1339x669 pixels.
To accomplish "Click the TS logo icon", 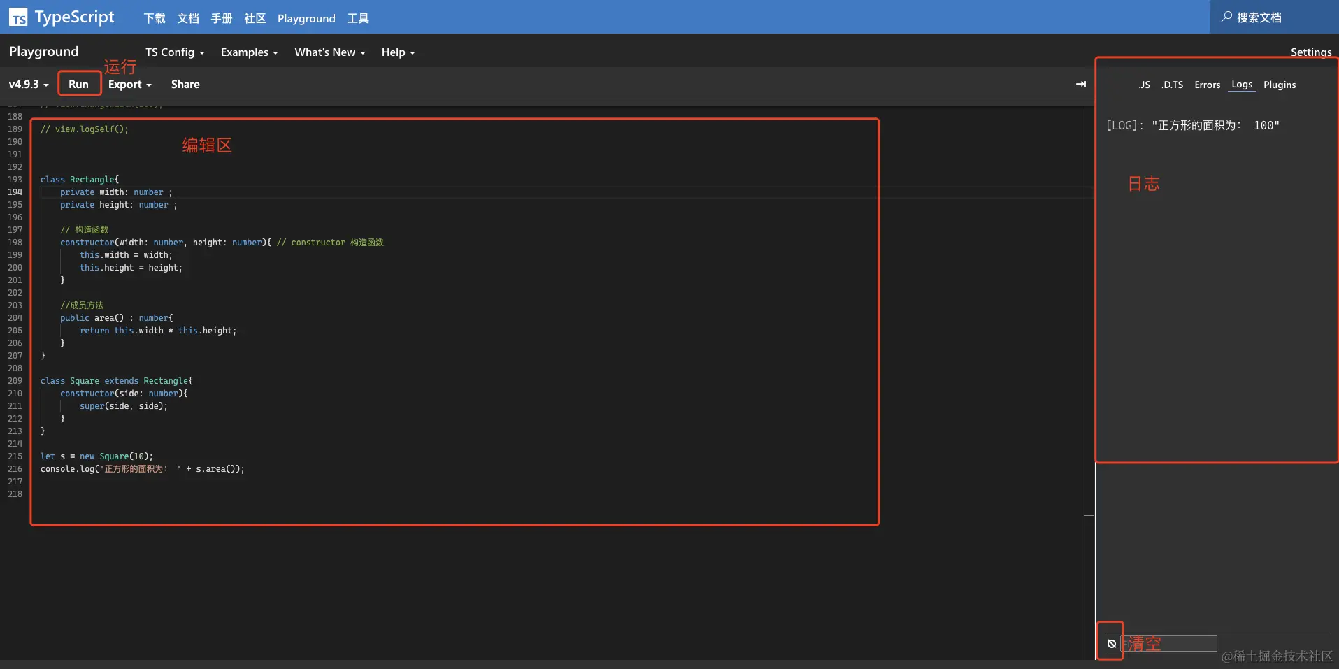I will [x=18, y=17].
